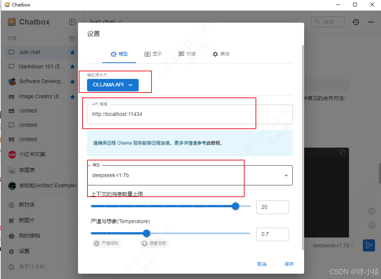This screenshot has width=381, height=279.
Task: Open the three-dot more options menu
Action: pyautogui.click(x=371, y=22)
